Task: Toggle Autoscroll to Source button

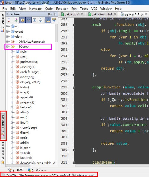Action: tap(48, 20)
